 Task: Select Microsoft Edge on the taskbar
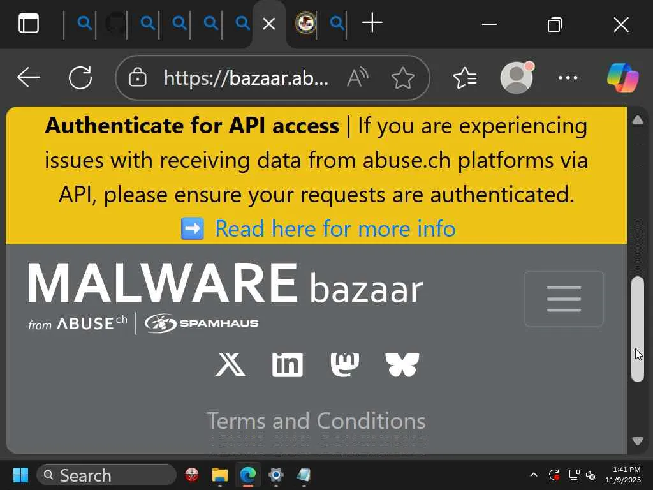coord(248,475)
